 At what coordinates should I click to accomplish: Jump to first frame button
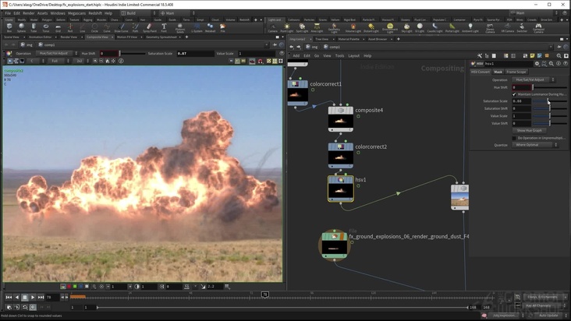[x=9, y=298]
